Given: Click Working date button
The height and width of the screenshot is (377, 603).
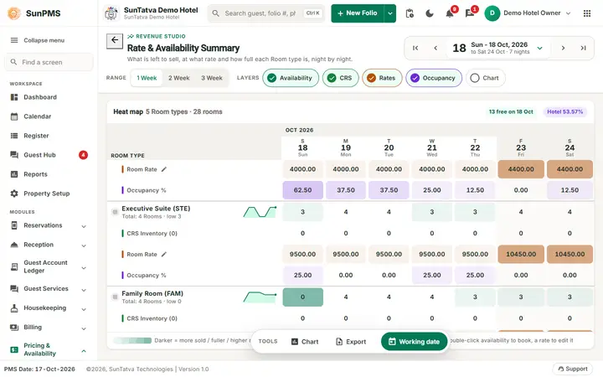Looking at the screenshot, I should (x=415, y=342).
